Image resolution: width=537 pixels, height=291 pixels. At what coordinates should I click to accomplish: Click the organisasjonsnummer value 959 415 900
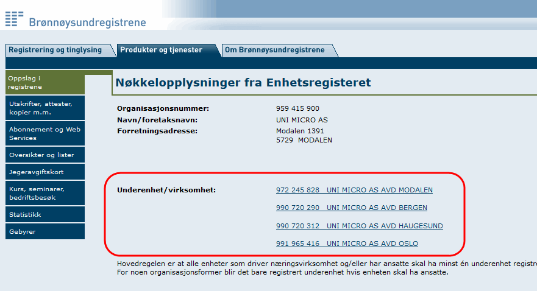coord(297,108)
